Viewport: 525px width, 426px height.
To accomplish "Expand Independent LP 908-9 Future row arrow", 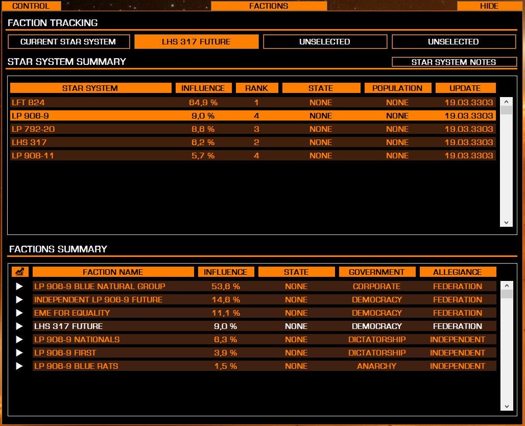I will [19, 299].
